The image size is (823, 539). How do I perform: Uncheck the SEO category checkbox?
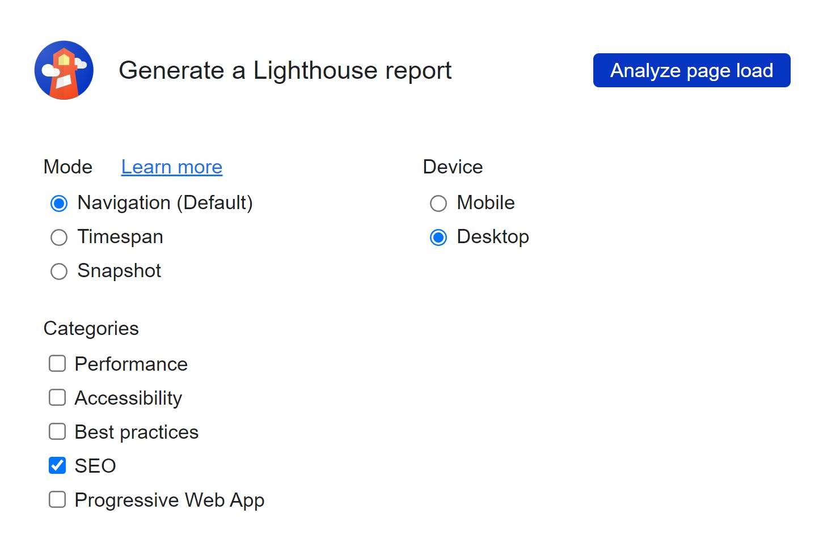pyautogui.click(x=57, y=465)
